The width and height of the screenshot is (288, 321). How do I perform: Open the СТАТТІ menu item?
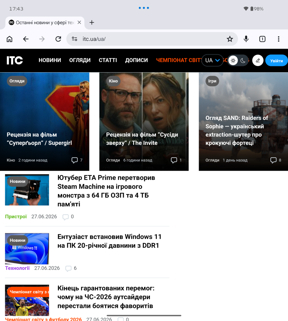[x=108, y=60]
